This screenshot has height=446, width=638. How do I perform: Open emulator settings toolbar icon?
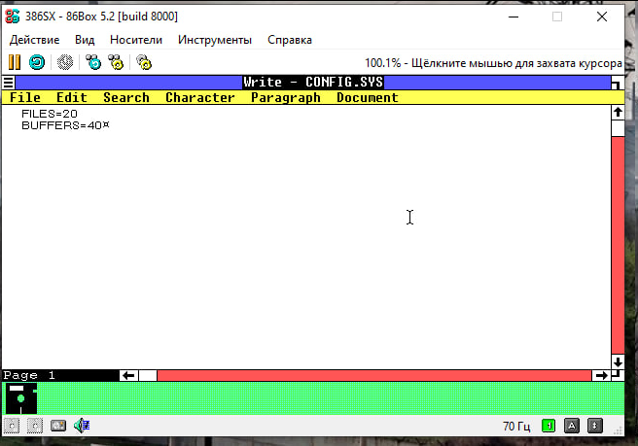tap(144, 62)
